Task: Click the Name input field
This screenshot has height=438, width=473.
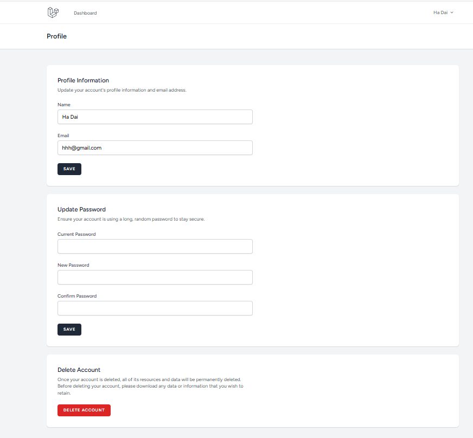Action: (x=155, y=117)
